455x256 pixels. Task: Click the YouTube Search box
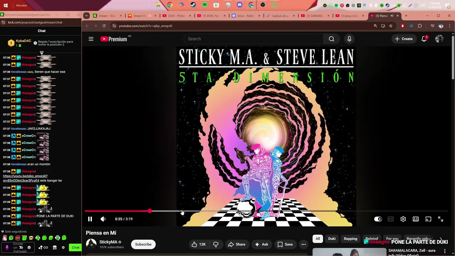coord(253,39)
